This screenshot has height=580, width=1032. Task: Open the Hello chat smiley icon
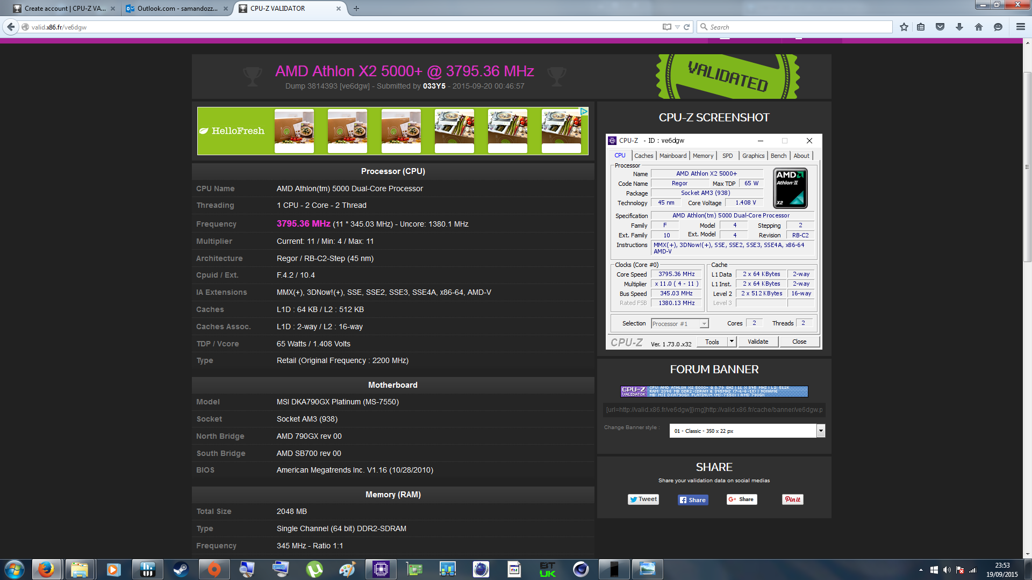pyautogui.click(x=998, y=27)
